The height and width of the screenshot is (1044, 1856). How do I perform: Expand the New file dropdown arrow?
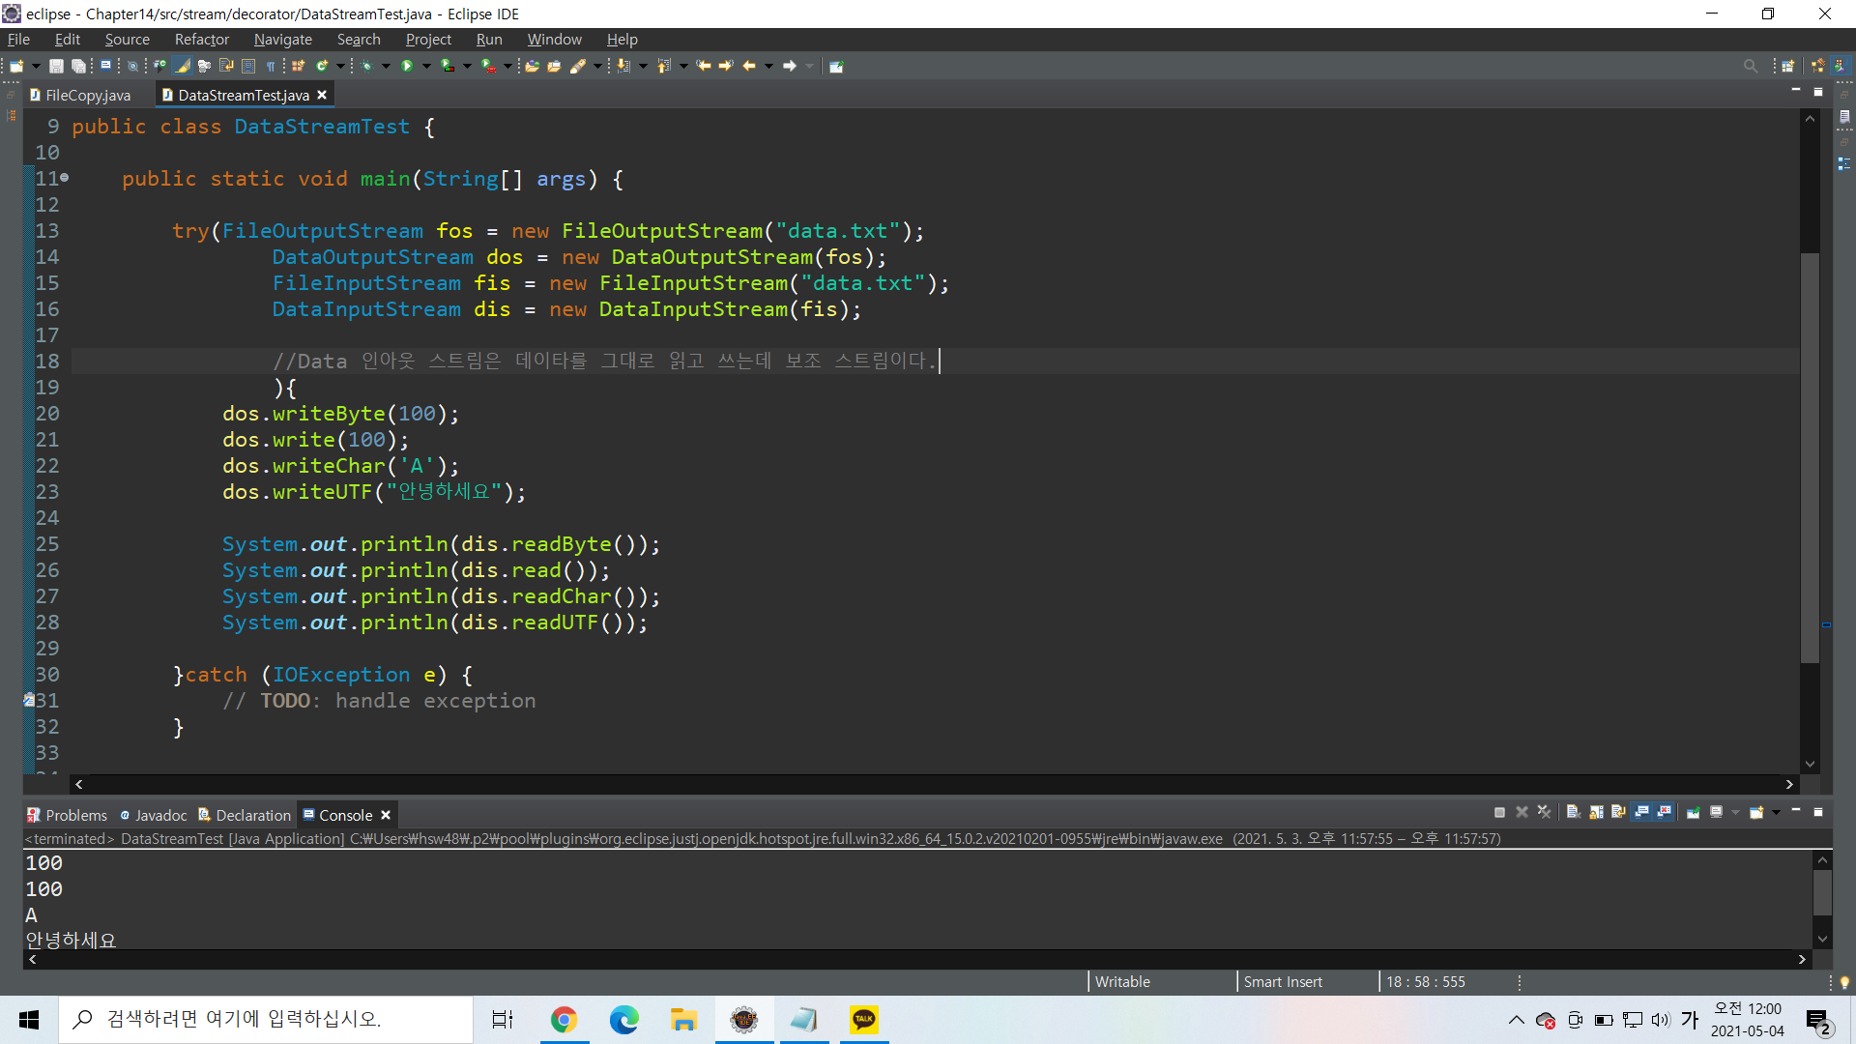point(36,66)
